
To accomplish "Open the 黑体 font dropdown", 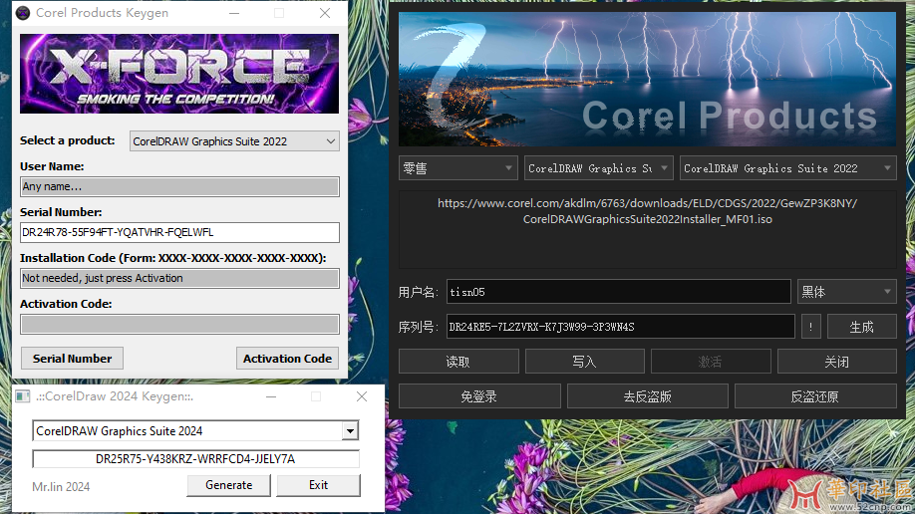I will (x=847, y=292).
